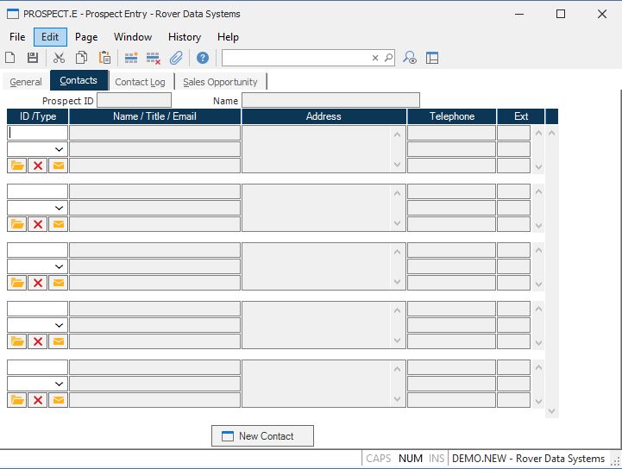Image resolution: width=622 pixels, height=469 pixels.
Task: Clear the toolbar search box with the X
Action: coord(375,58)
